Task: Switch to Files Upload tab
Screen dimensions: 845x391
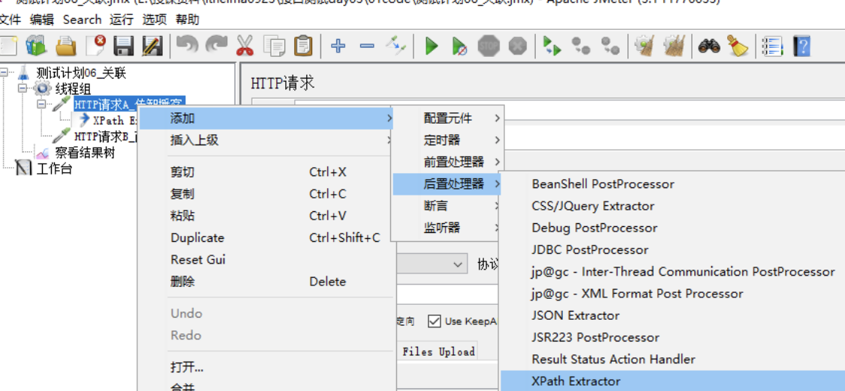Action: (x=438, y=352)
